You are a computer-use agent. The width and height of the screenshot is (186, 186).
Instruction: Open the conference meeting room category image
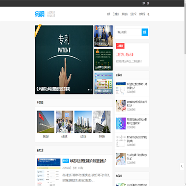65,121
